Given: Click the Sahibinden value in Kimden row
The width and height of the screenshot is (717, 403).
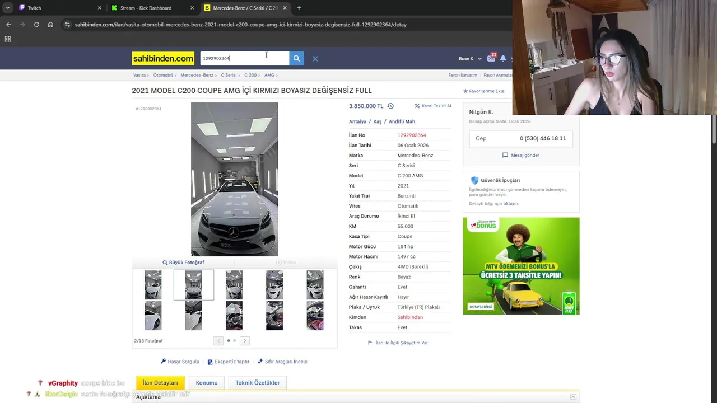Looking at the screenshot, I should point(410,317).
